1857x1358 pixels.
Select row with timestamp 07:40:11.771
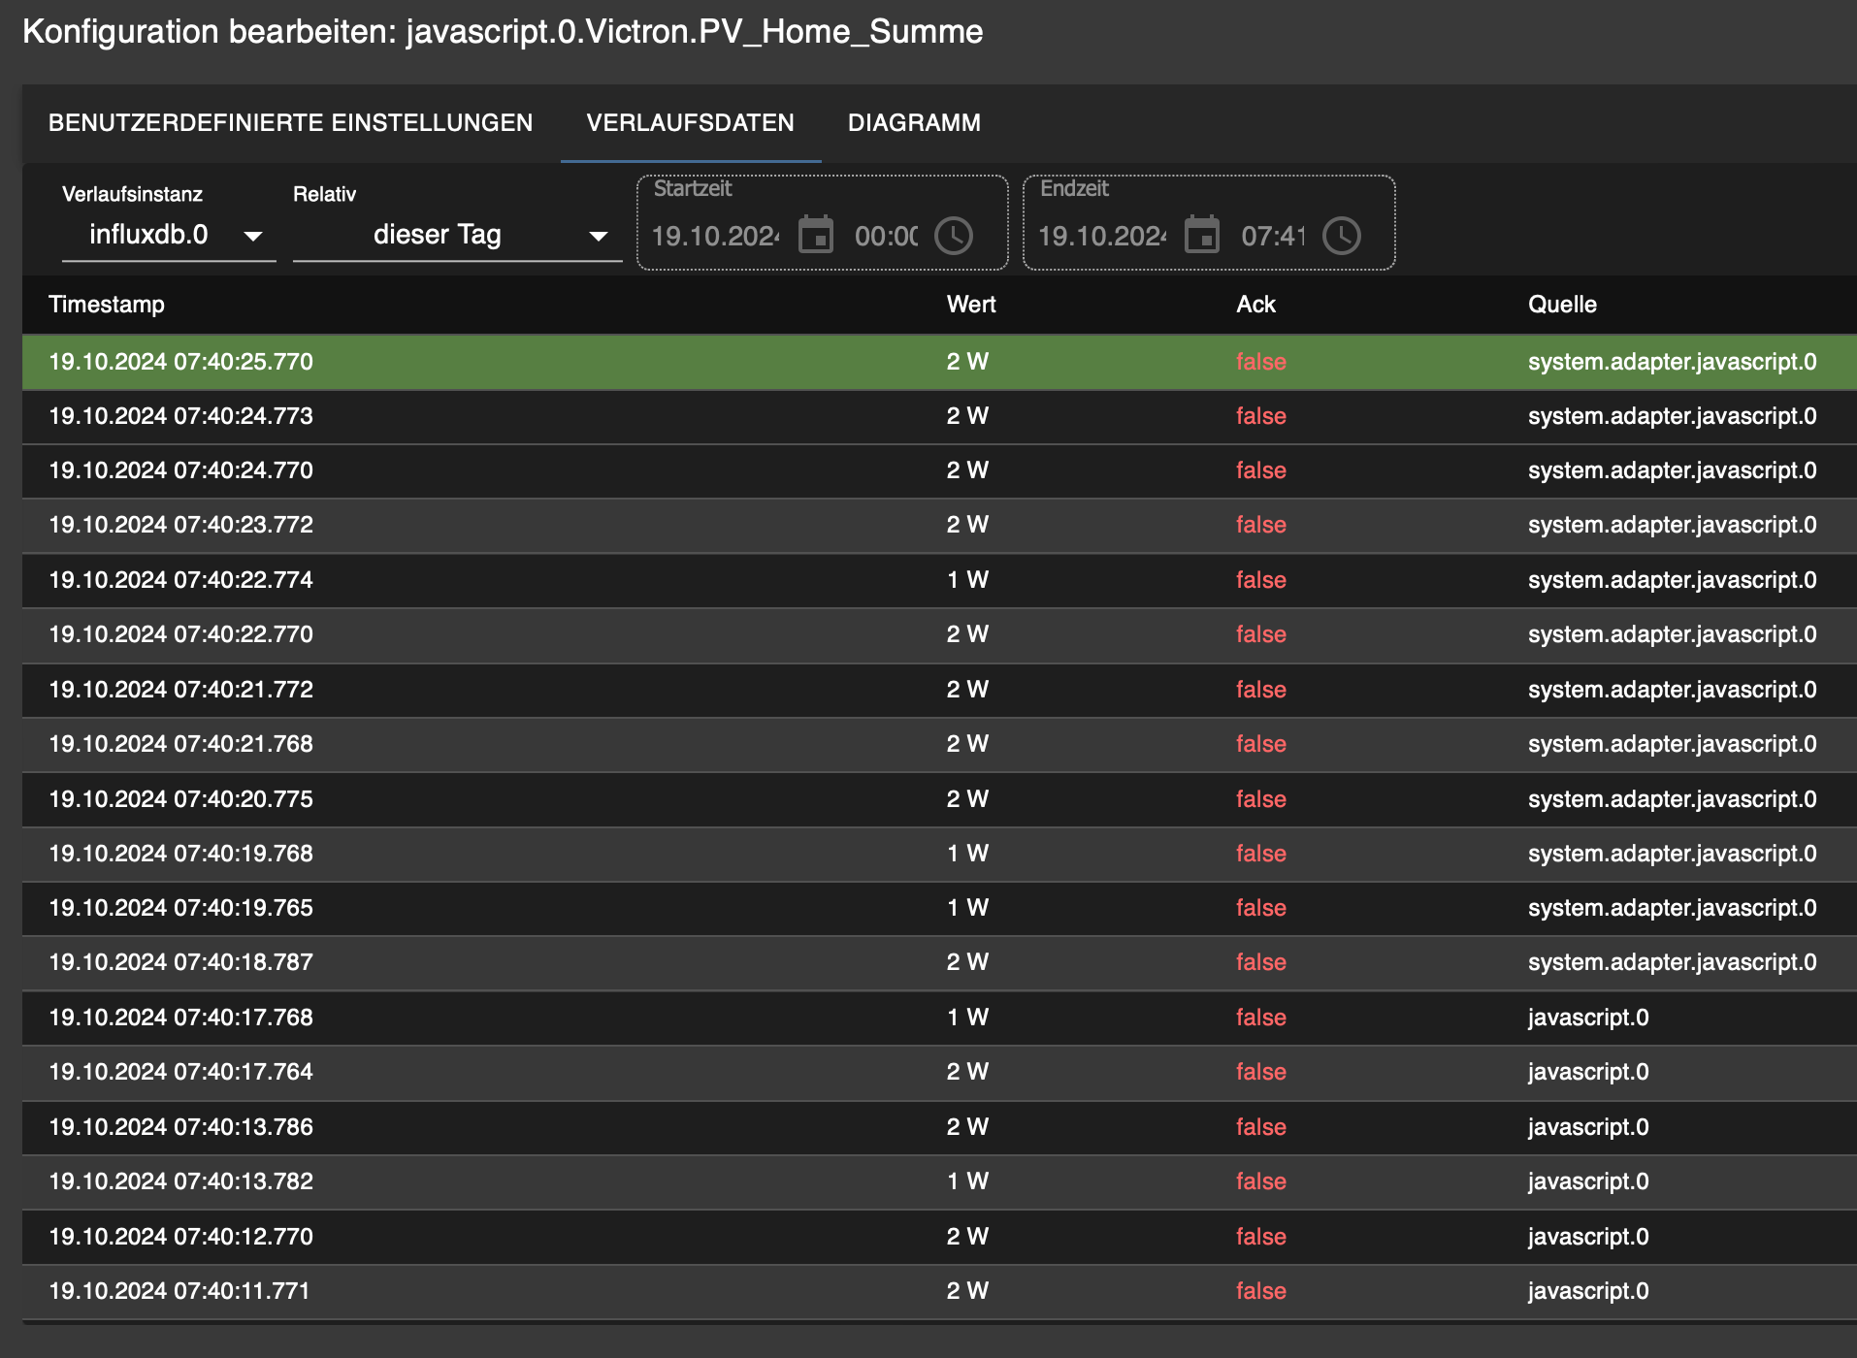939,1291
